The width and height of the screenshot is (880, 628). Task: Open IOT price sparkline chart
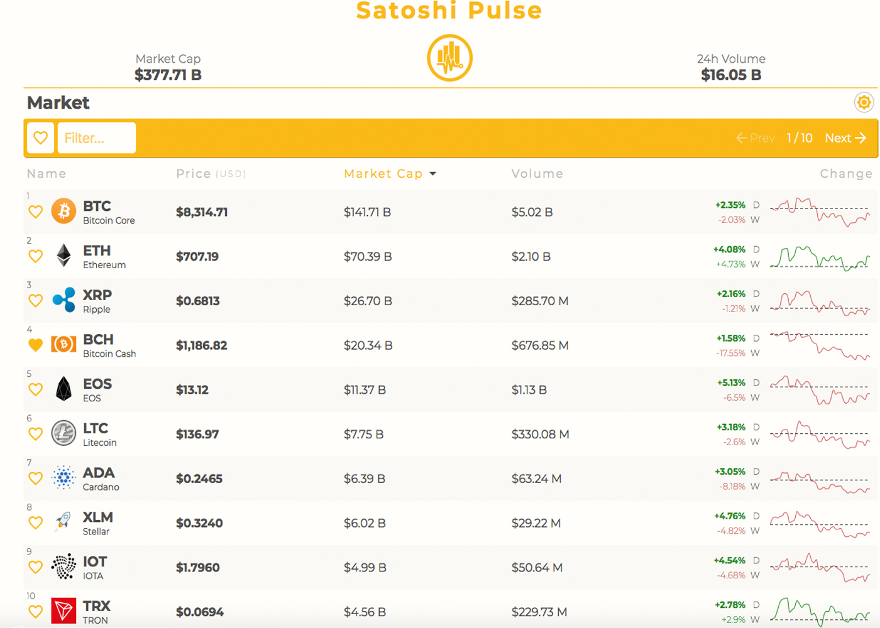[820, 568]
